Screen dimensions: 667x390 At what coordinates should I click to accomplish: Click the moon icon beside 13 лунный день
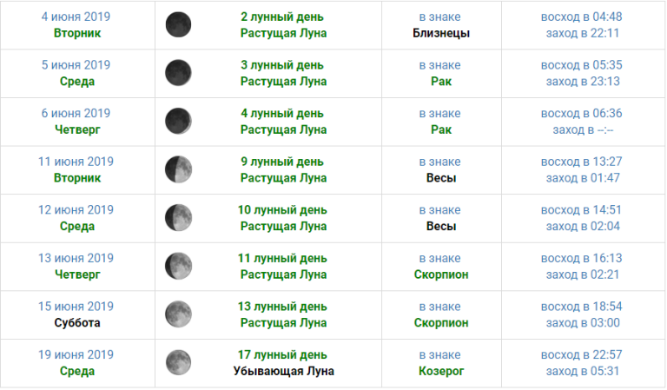[178, 314]
